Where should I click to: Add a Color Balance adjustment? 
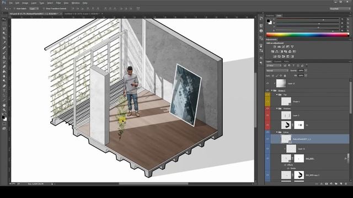(277, 52)
